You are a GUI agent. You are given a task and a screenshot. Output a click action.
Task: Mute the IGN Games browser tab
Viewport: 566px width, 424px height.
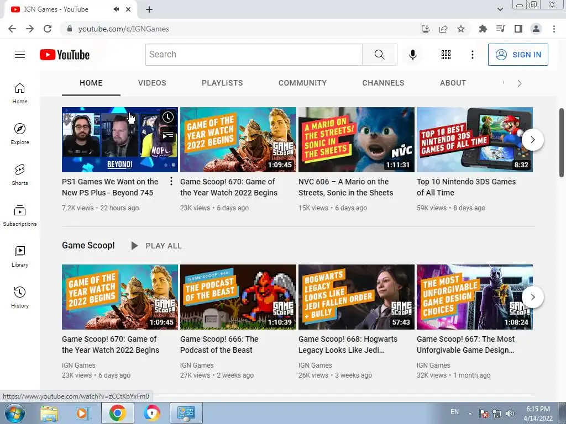pos(116,9)
